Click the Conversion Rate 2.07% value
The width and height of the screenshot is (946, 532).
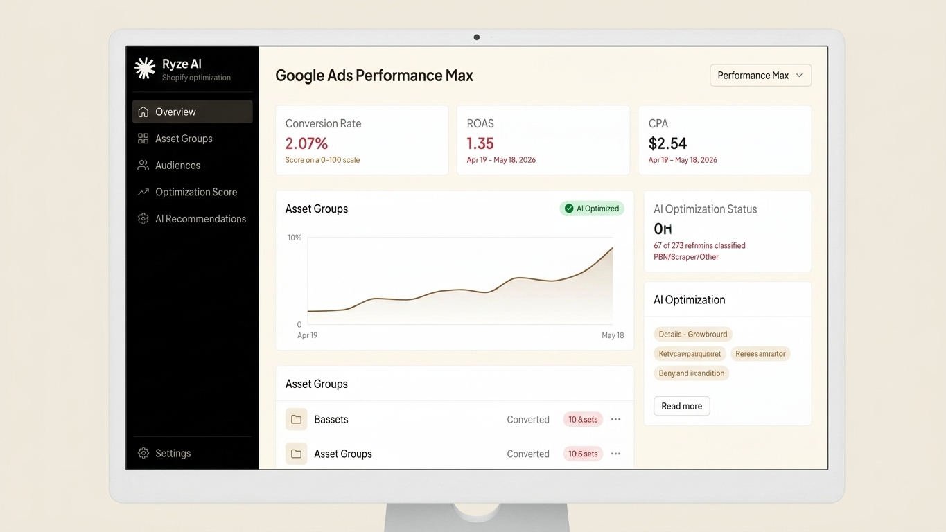[x=306, y=143]
